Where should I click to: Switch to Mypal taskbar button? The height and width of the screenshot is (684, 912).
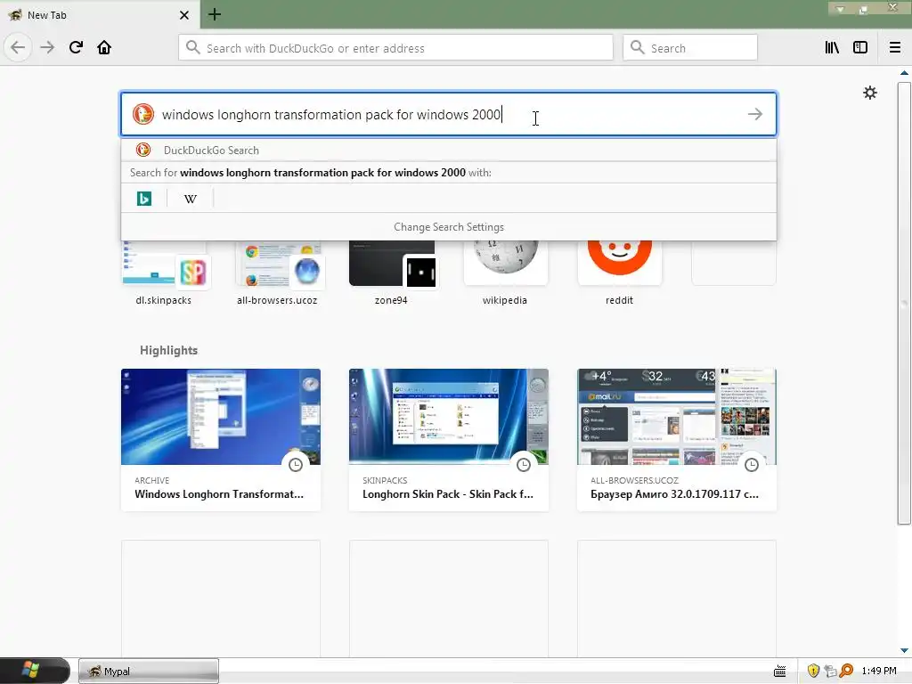pos(149,672)
